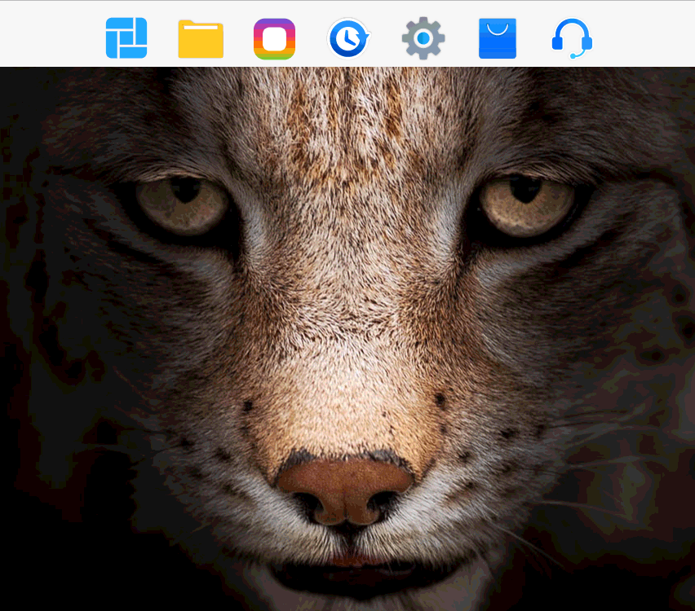Launch the blue shopping bag app store

pos(498,38)
